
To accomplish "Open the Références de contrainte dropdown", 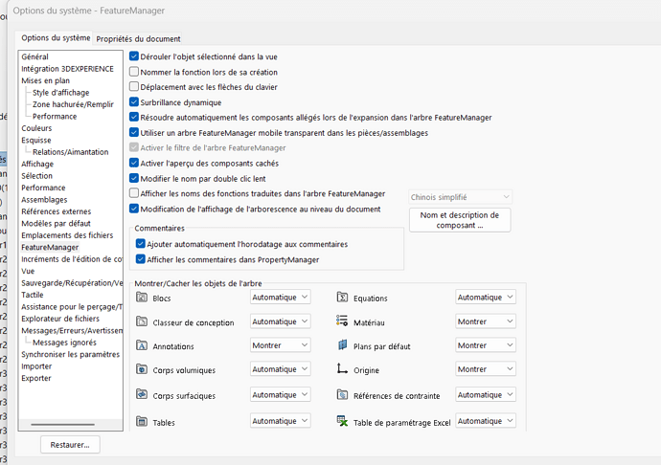I will pyautogui.click(x=486, y=394).
